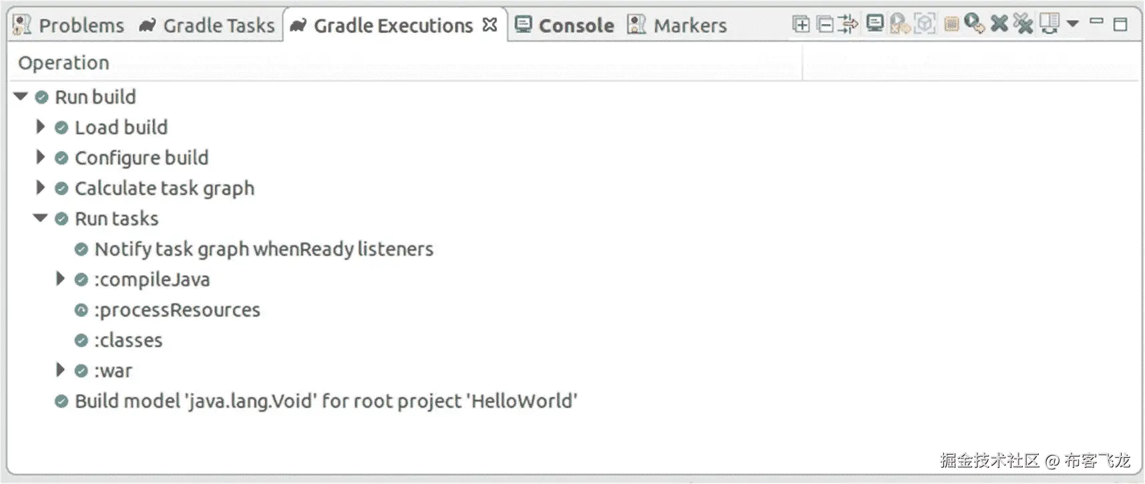Click the Expand All toolbar icon
The height and width of the screenshot is (484, 1145).
(x=800, y=25)
